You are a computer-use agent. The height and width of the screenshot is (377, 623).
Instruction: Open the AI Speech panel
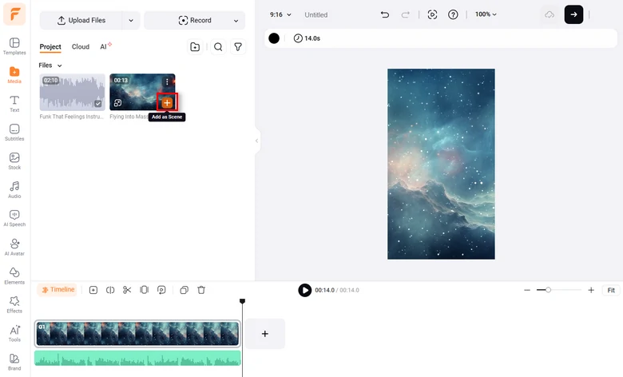[x=14, y=218]
